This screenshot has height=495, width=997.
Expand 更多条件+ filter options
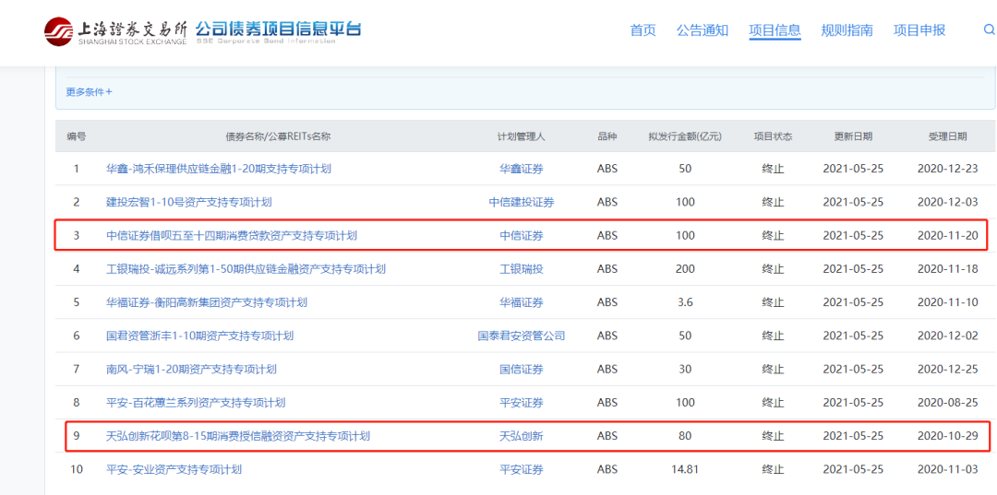[89, 92]
